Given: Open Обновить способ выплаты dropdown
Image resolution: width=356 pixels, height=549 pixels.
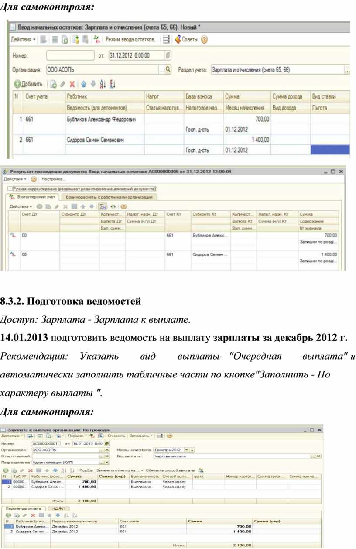Looking at the screenshot, I should coord(171,470).
